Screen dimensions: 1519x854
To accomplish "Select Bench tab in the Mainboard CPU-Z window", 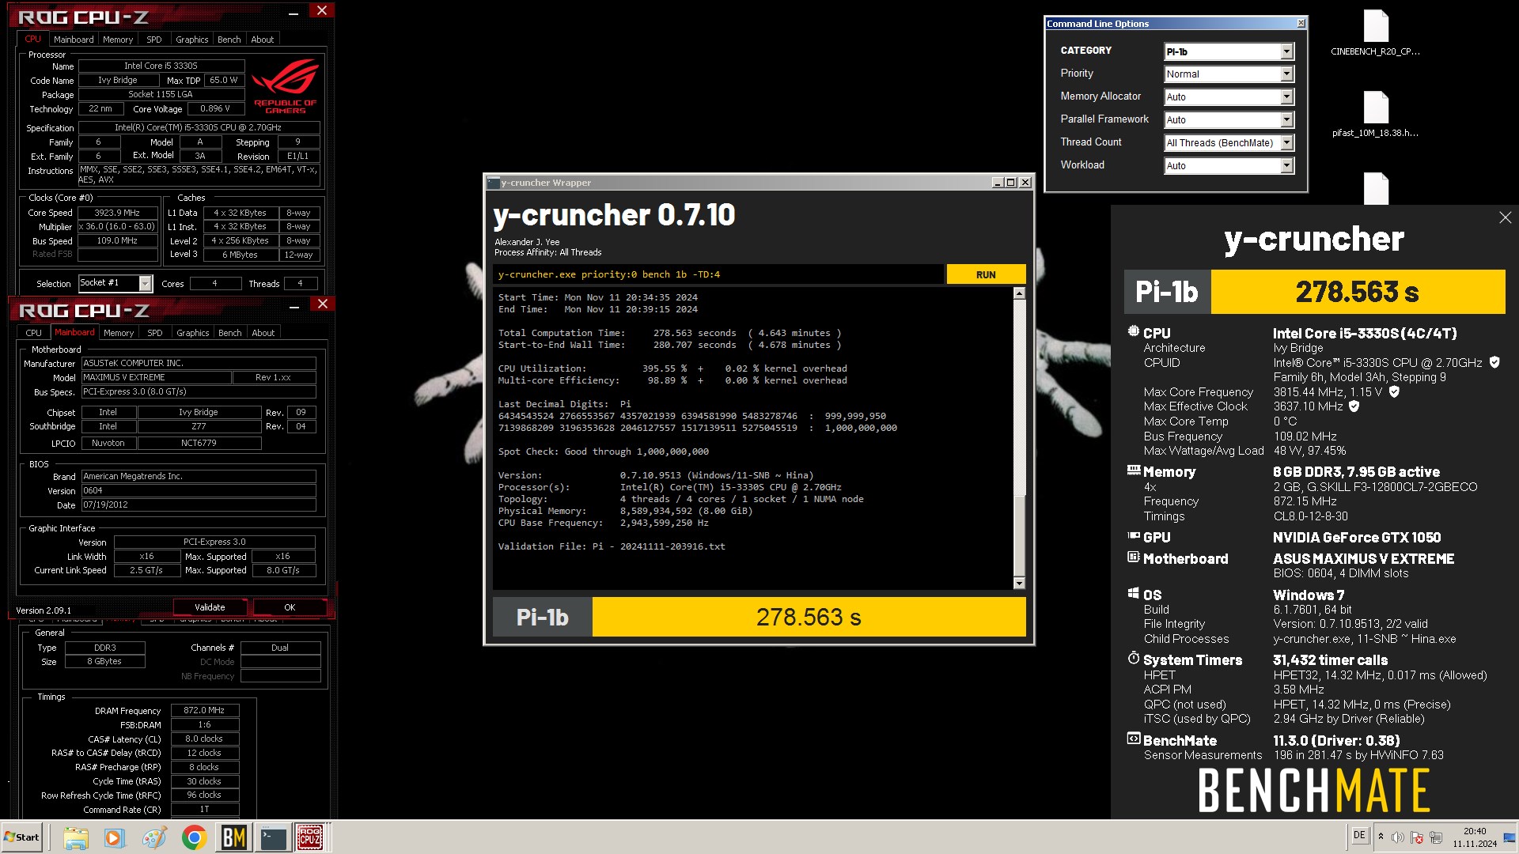I will 230,333.
